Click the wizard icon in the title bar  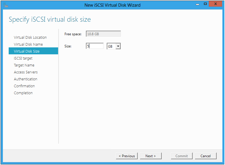coord(5,5)
